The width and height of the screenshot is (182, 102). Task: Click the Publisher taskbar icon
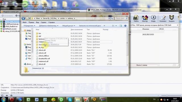45,99
